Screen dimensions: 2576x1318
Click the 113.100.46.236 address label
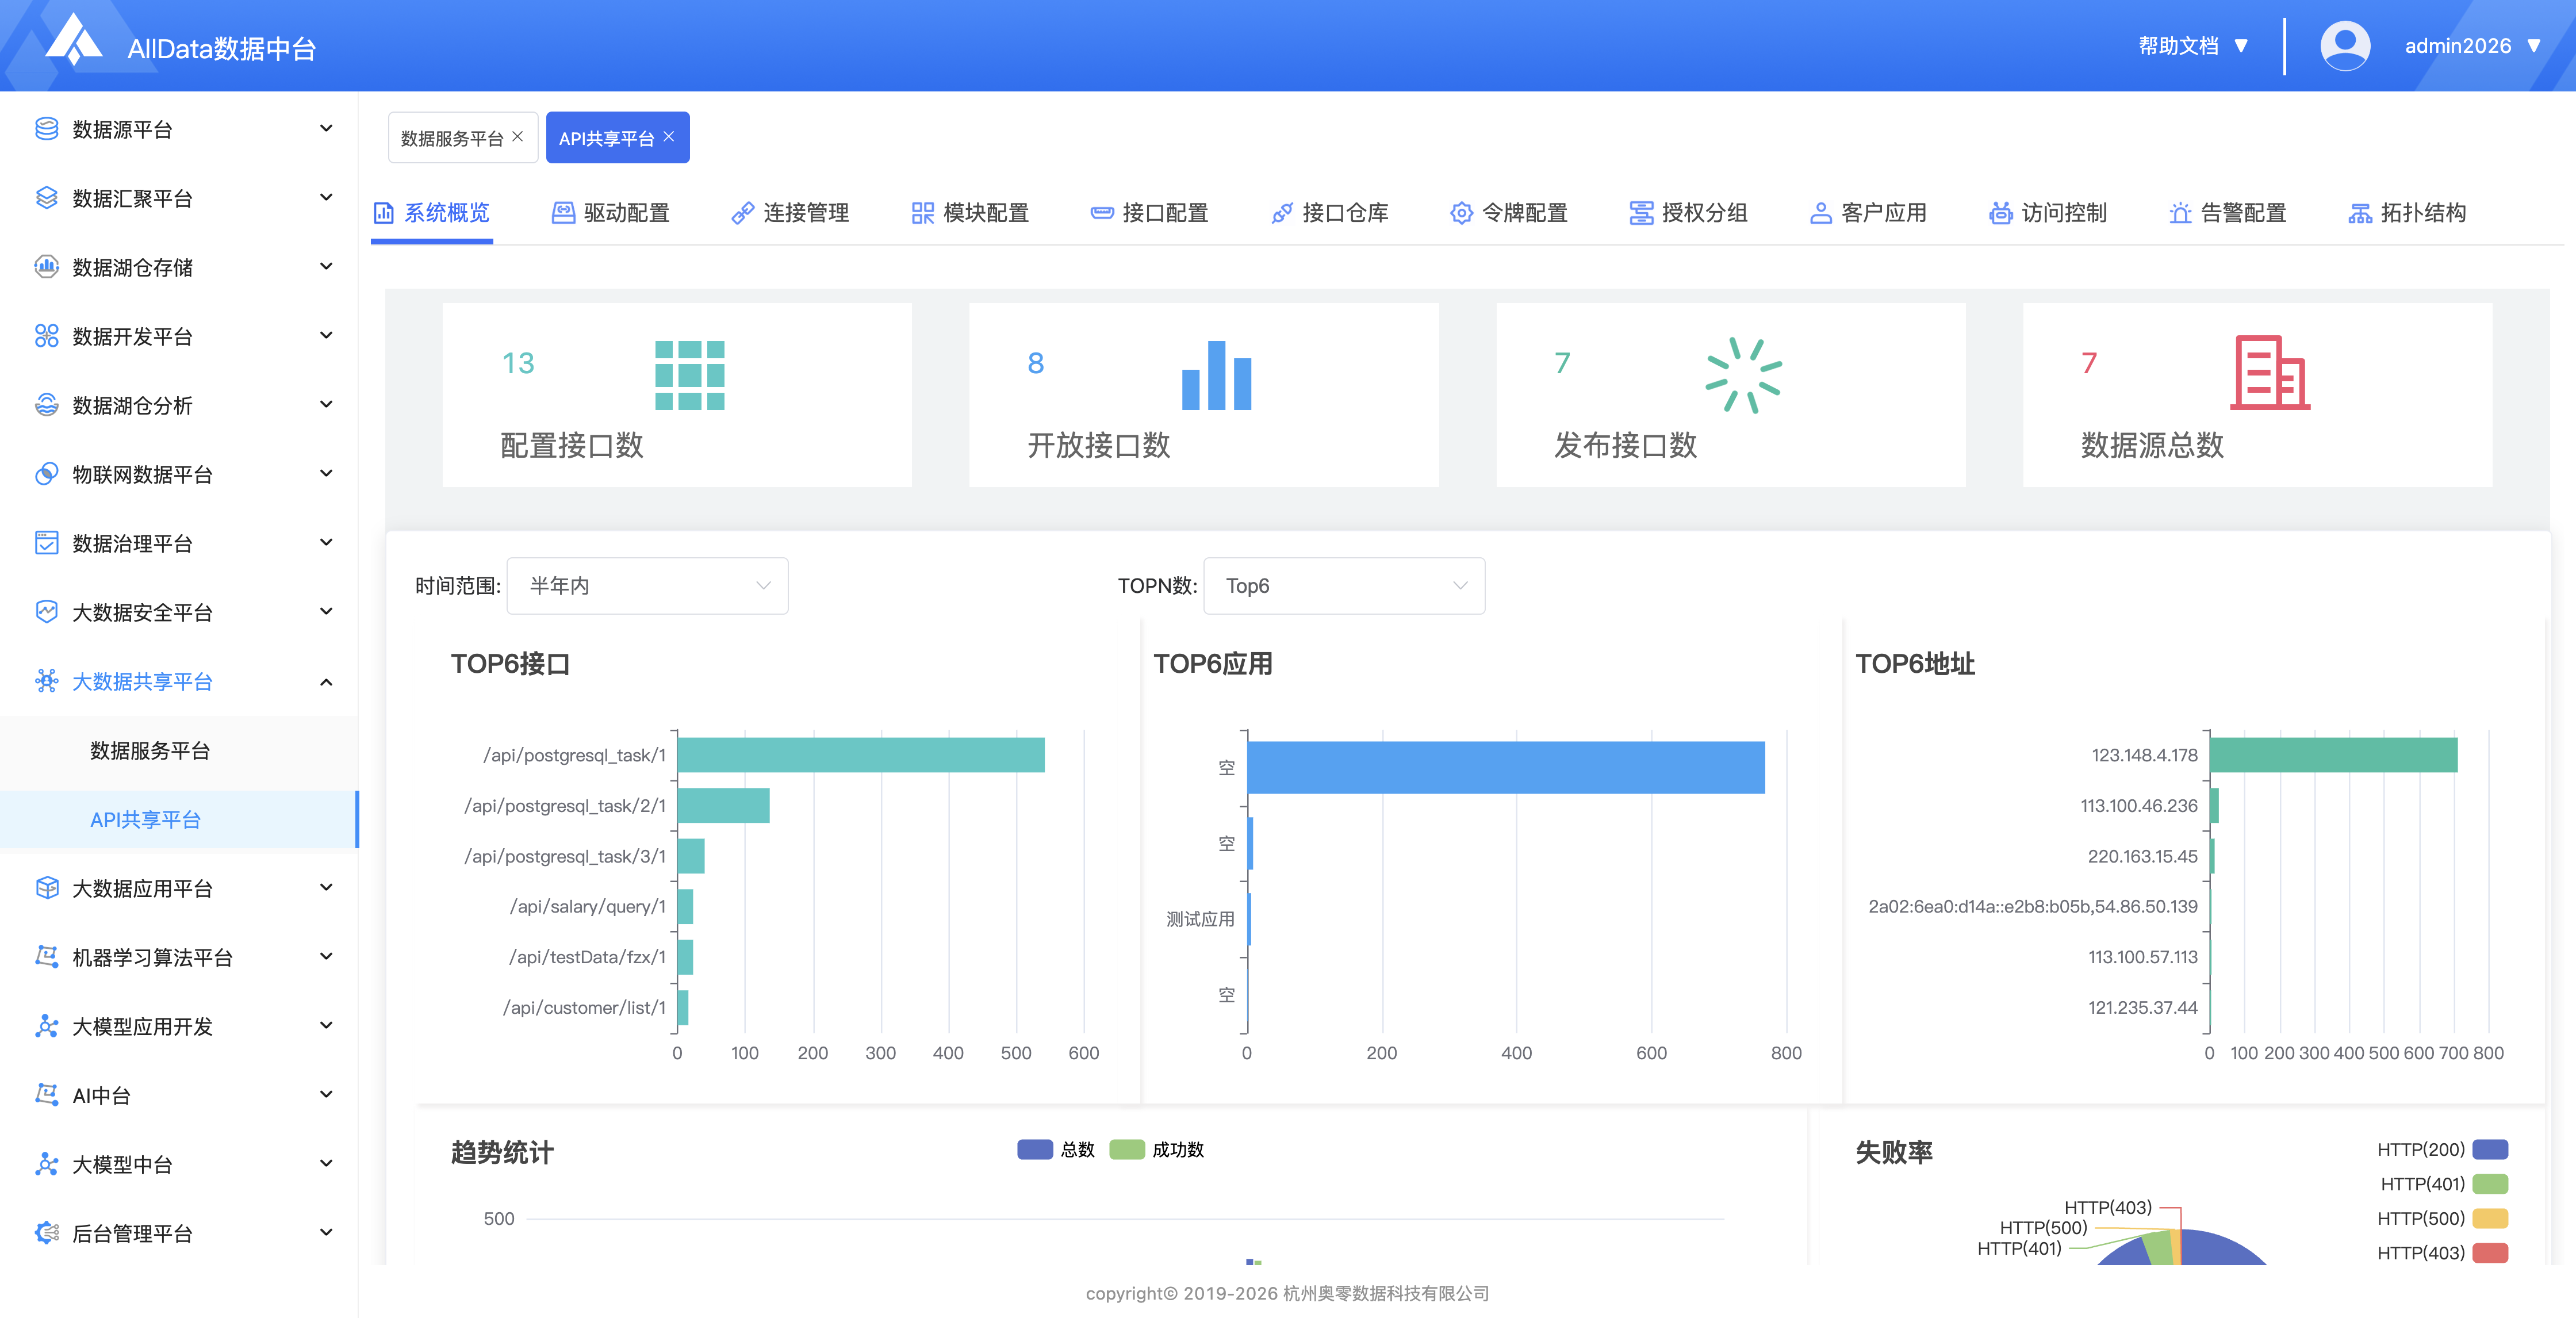(x=2139, y=806)
